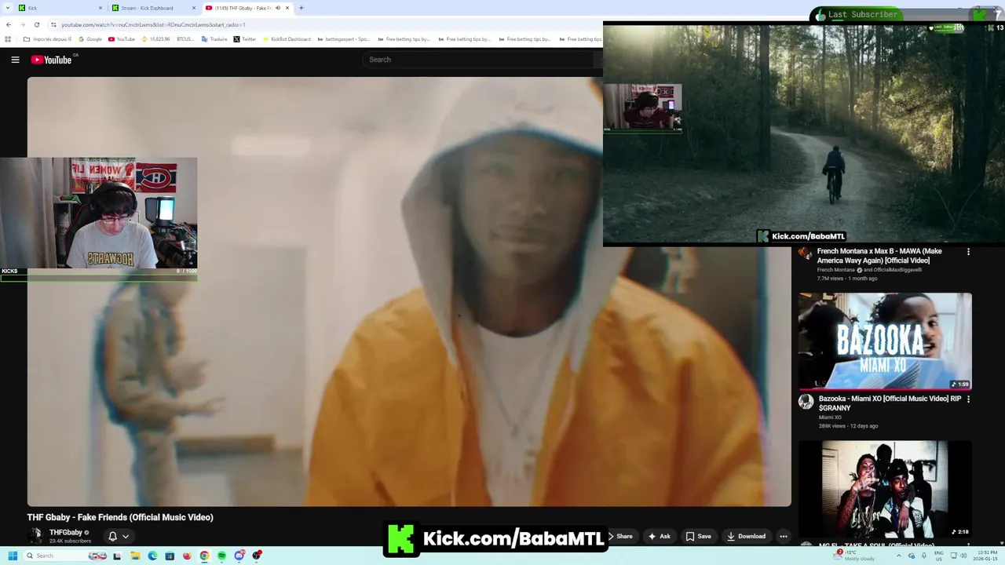
Task: Close the Kick tab
Action: [100, 8]
